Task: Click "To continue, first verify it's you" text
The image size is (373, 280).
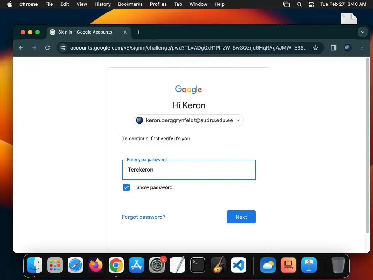Action: click(x=156, y=139)
